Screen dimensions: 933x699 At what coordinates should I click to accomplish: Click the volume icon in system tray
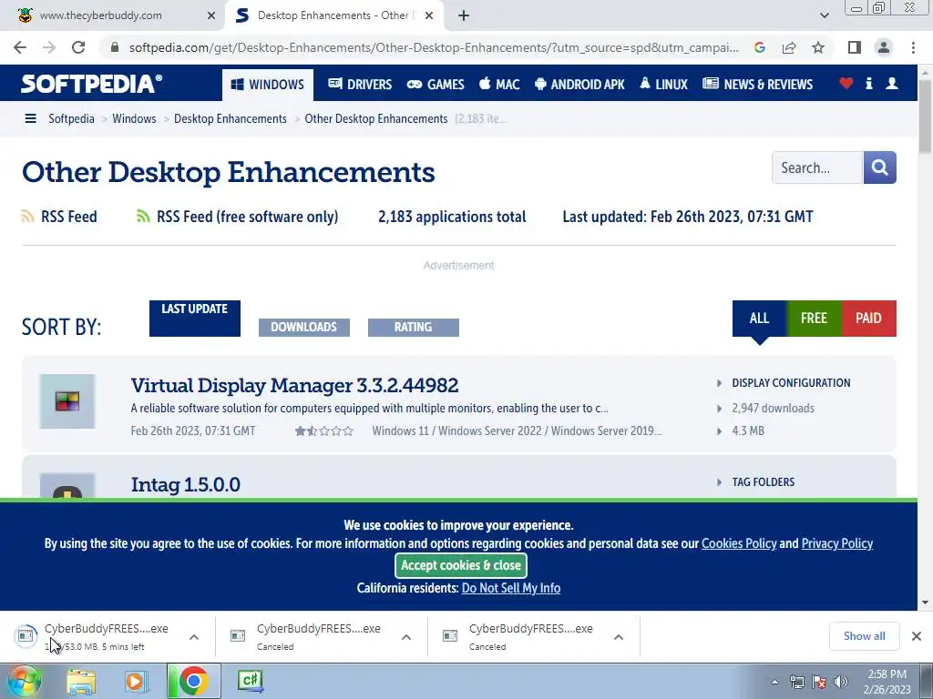tap(841, 682)
